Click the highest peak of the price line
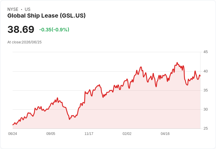Screen dimensions: 216x149 [177, 63]
